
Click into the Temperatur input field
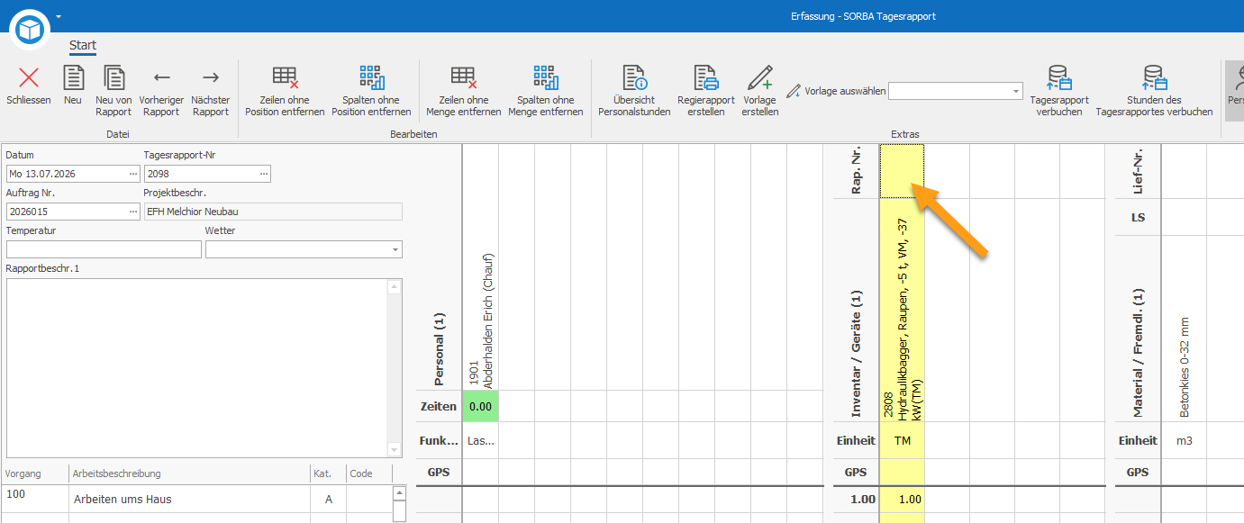tap(104, 249)
